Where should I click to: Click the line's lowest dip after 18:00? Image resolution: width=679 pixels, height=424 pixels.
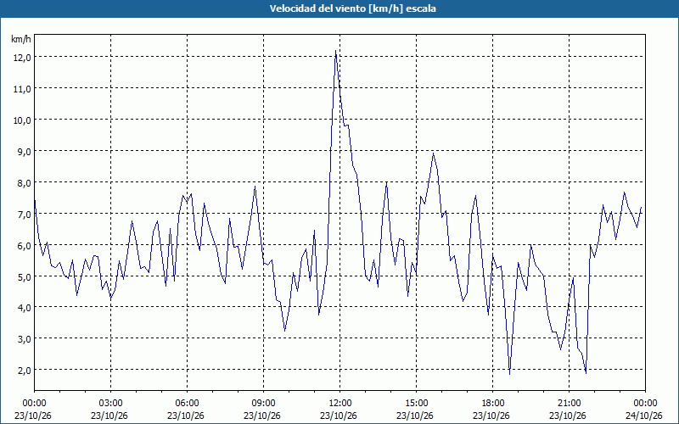tap(510, 374)
